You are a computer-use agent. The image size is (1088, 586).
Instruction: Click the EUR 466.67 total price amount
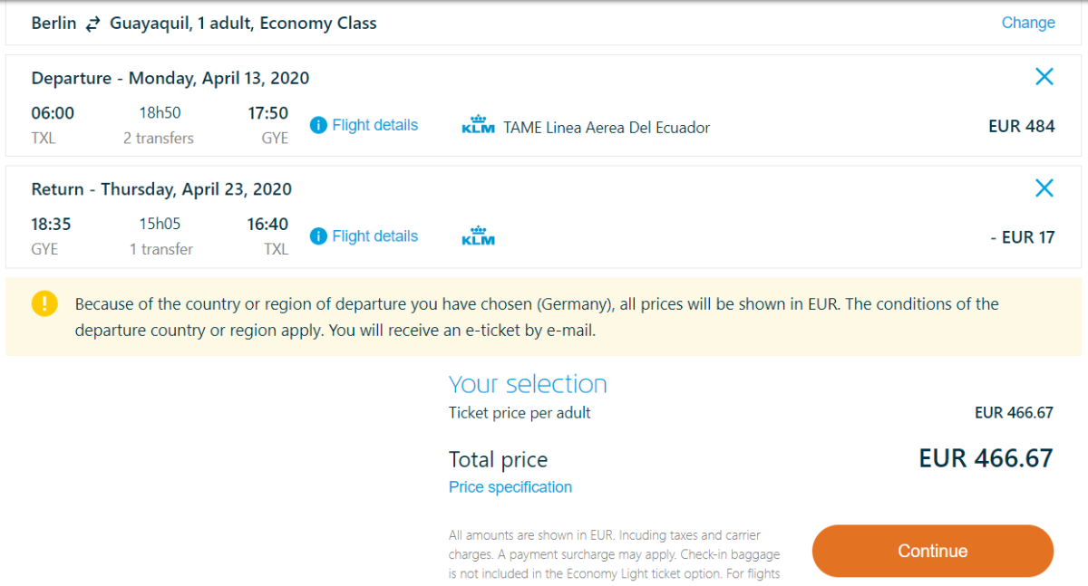pos(986,458)
